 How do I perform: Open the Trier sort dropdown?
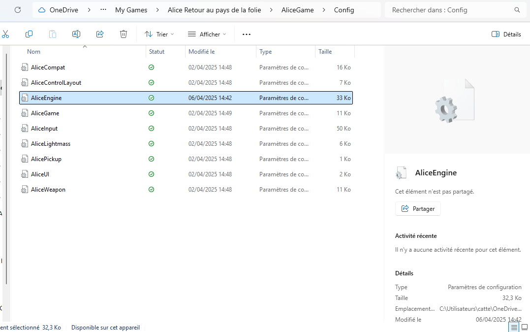coord(159,34)
